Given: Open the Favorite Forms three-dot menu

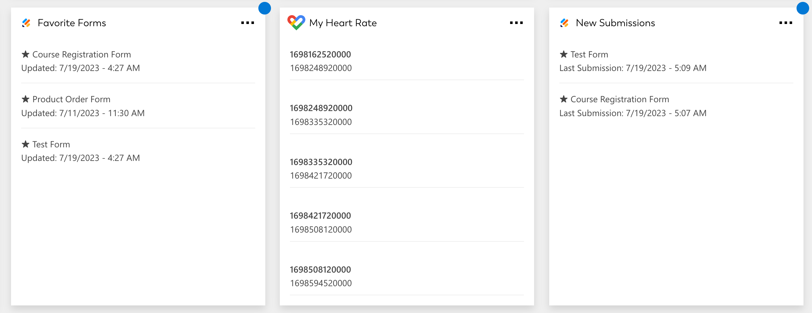Looking at the screenshot, I should pyautogui.click(x=247, y=23).
